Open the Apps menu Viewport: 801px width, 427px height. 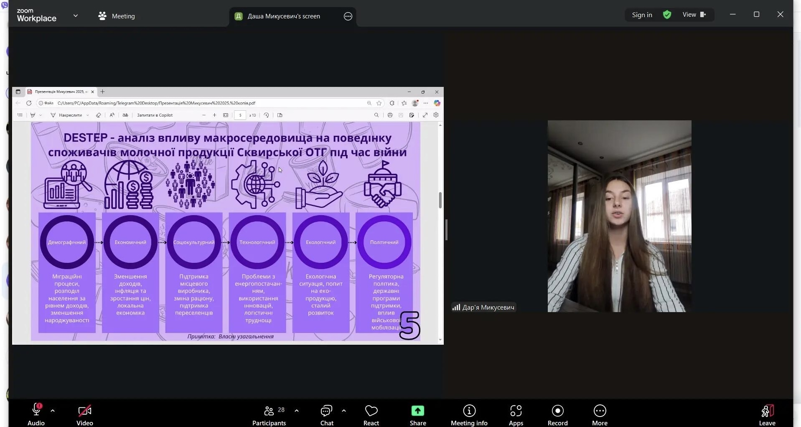pos(516,414)
